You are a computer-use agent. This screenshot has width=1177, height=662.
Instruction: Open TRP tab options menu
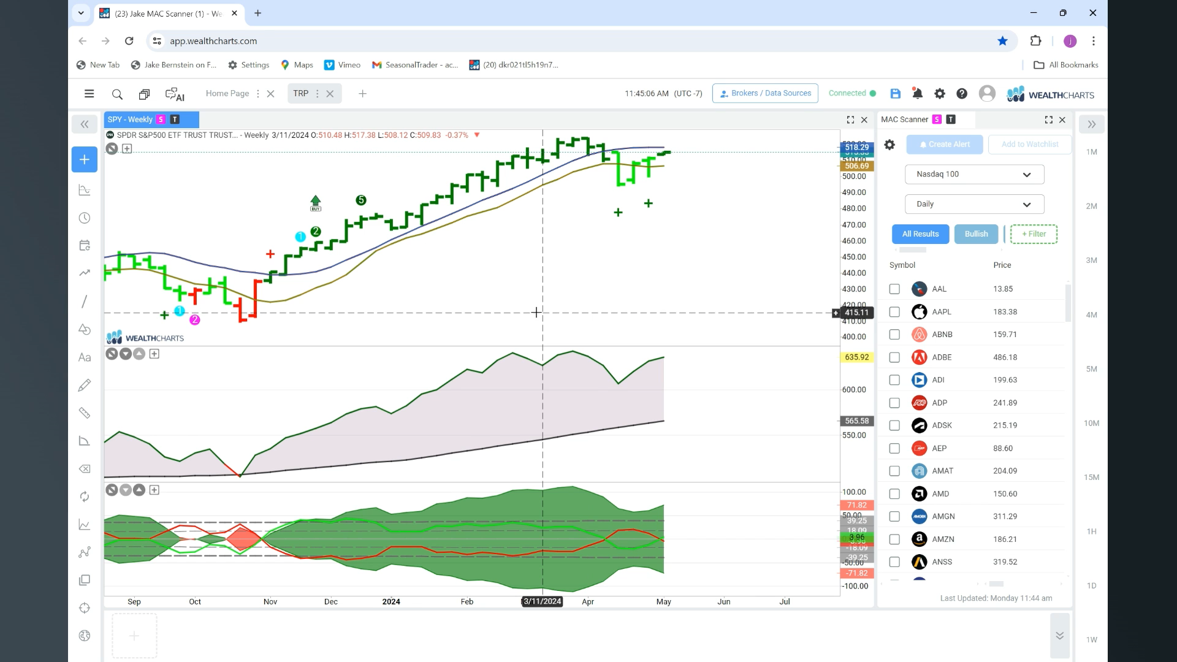click(x=317, y=94)
